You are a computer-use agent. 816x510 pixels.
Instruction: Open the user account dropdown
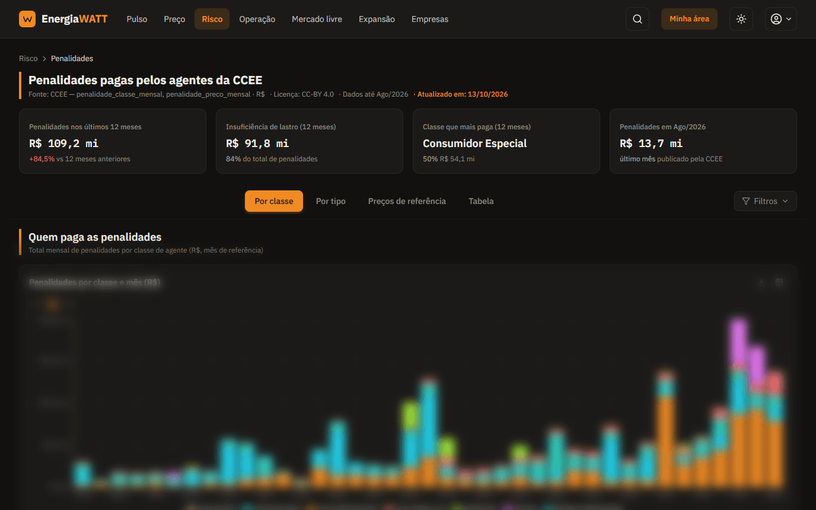point(780,19)
